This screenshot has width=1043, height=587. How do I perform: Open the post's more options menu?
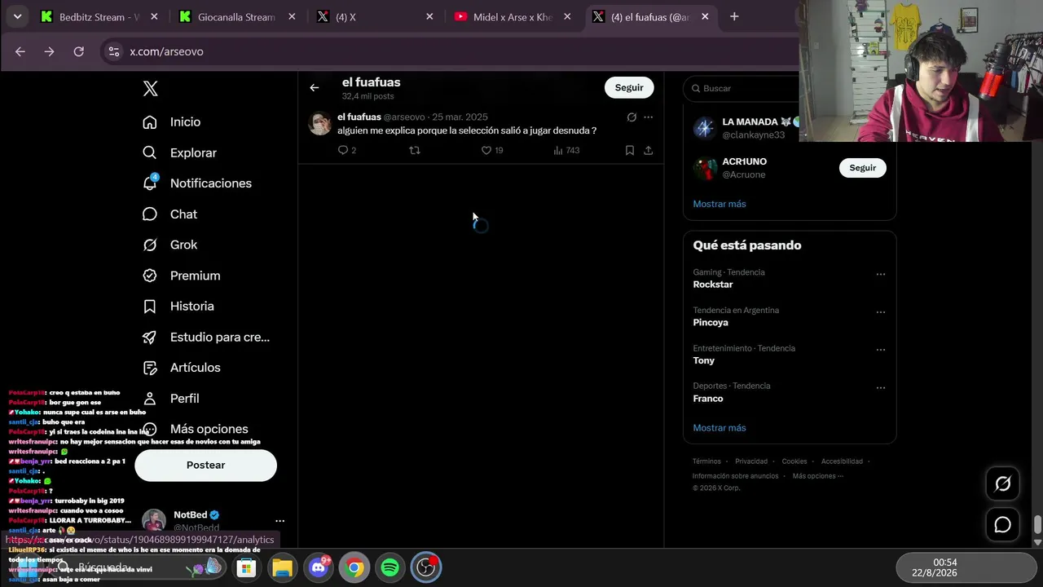(649, 117)
